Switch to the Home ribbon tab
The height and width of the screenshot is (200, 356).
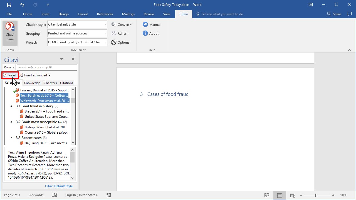(x=28, y=14)
